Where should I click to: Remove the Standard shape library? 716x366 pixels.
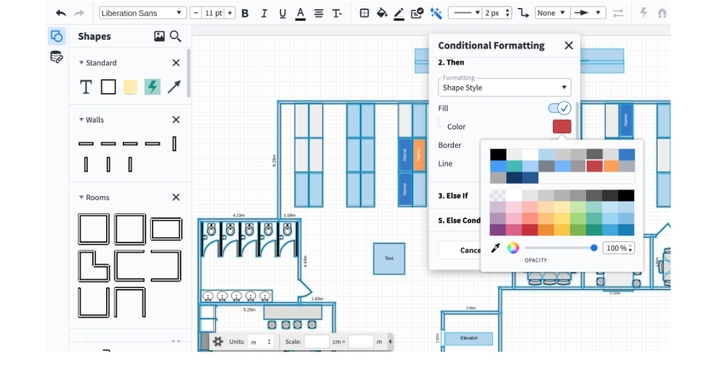coord(176,63)
